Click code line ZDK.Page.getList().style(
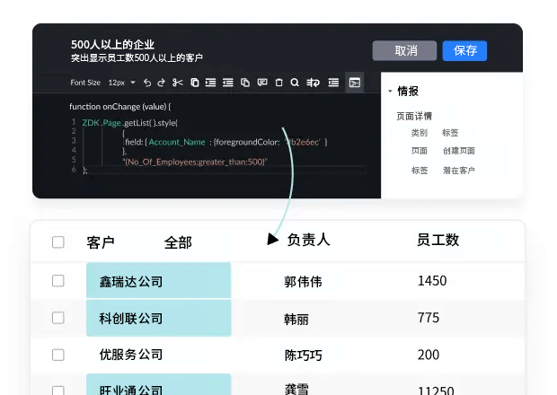 [x=130, y=123]
